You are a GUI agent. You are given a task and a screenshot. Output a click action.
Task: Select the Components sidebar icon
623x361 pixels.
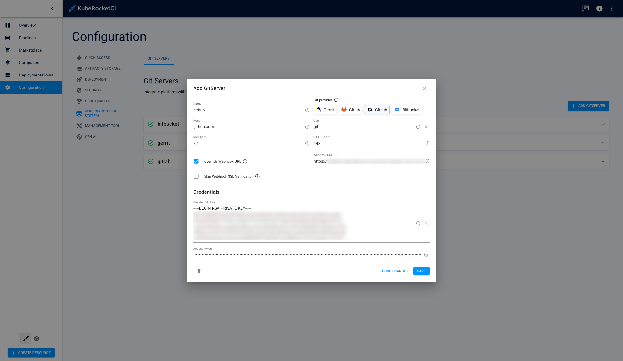click(7, 62)
